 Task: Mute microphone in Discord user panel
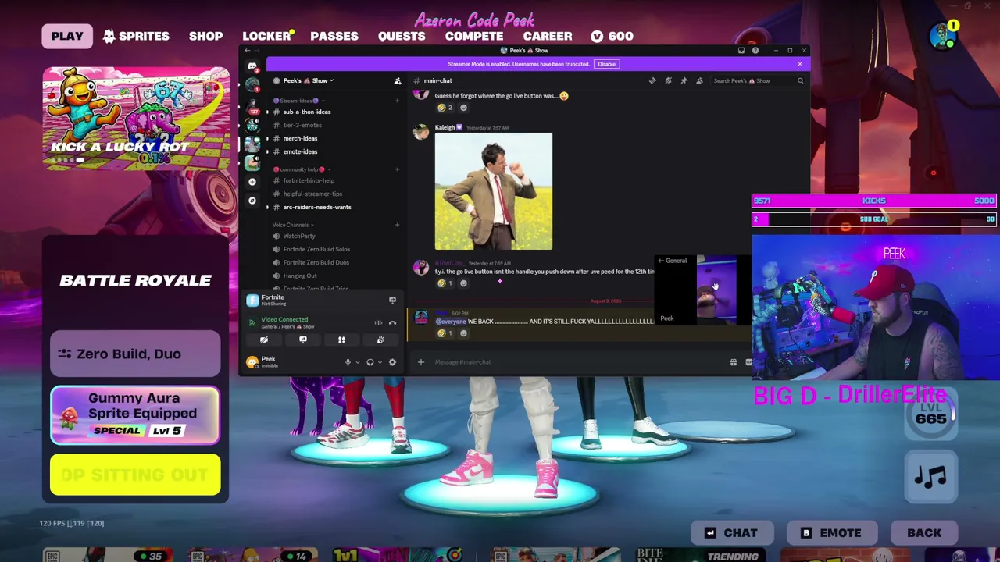[348, 362]
